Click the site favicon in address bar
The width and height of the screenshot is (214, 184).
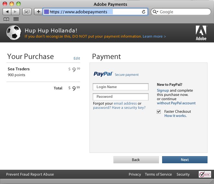coord(46,12)
